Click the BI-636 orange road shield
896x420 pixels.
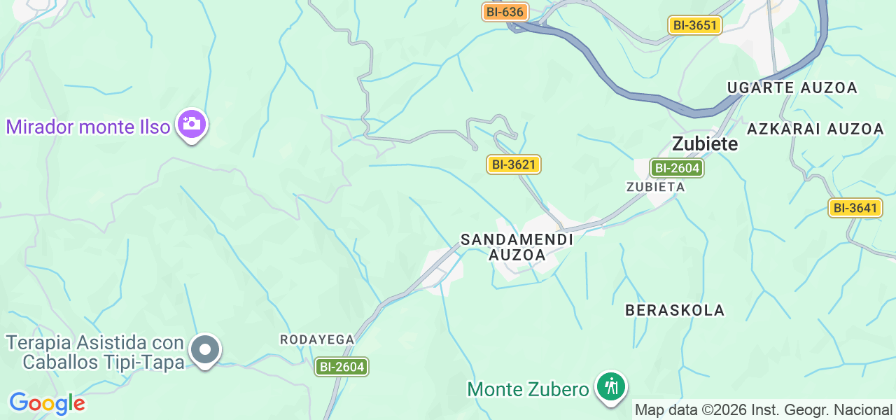tap(505, 12)
